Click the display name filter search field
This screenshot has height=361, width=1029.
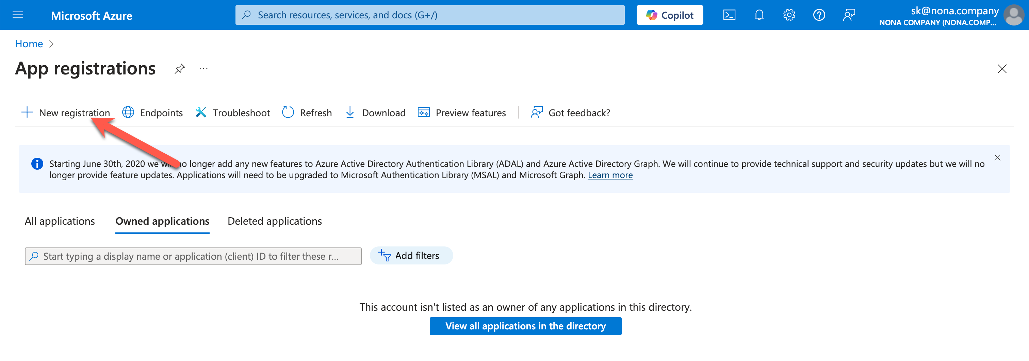tap(193, 256)
